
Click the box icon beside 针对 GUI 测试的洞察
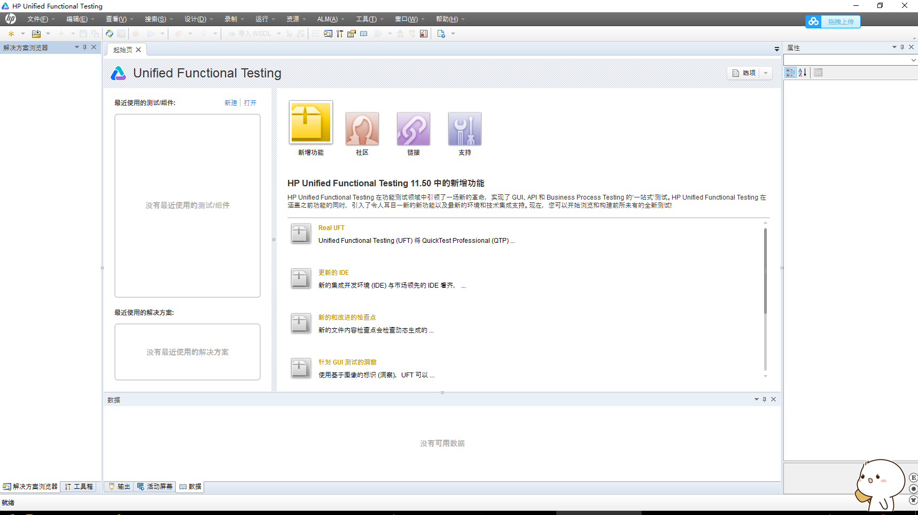pyautogui.click(x=301, y=368)
